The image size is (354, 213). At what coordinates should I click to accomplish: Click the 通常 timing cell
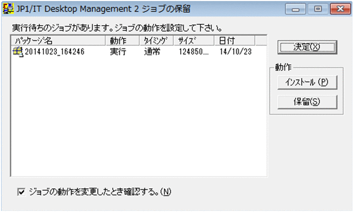click(152, 52)
